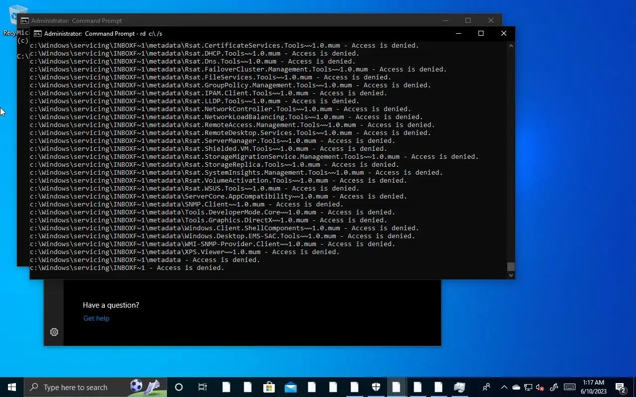This screenshot has height=397, width=636.
Task: Click the 'Have a question?' heading
Action: click(x=111, y=305)
